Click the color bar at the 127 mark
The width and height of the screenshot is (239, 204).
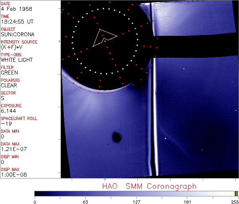tap(136, 193)
